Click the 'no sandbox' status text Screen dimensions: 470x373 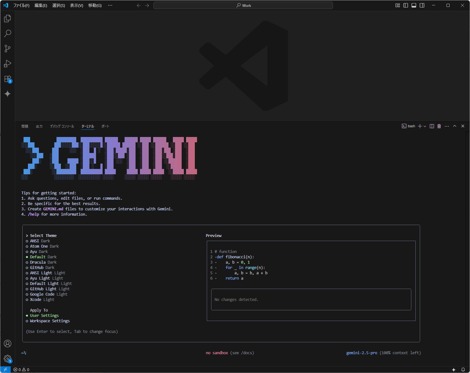pos(217,353)
